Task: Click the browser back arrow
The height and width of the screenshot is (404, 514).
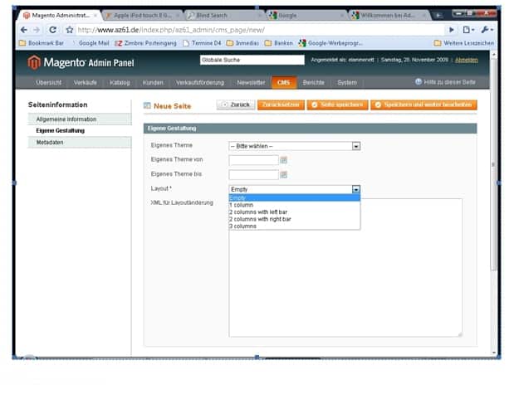Action: (24, 29)
